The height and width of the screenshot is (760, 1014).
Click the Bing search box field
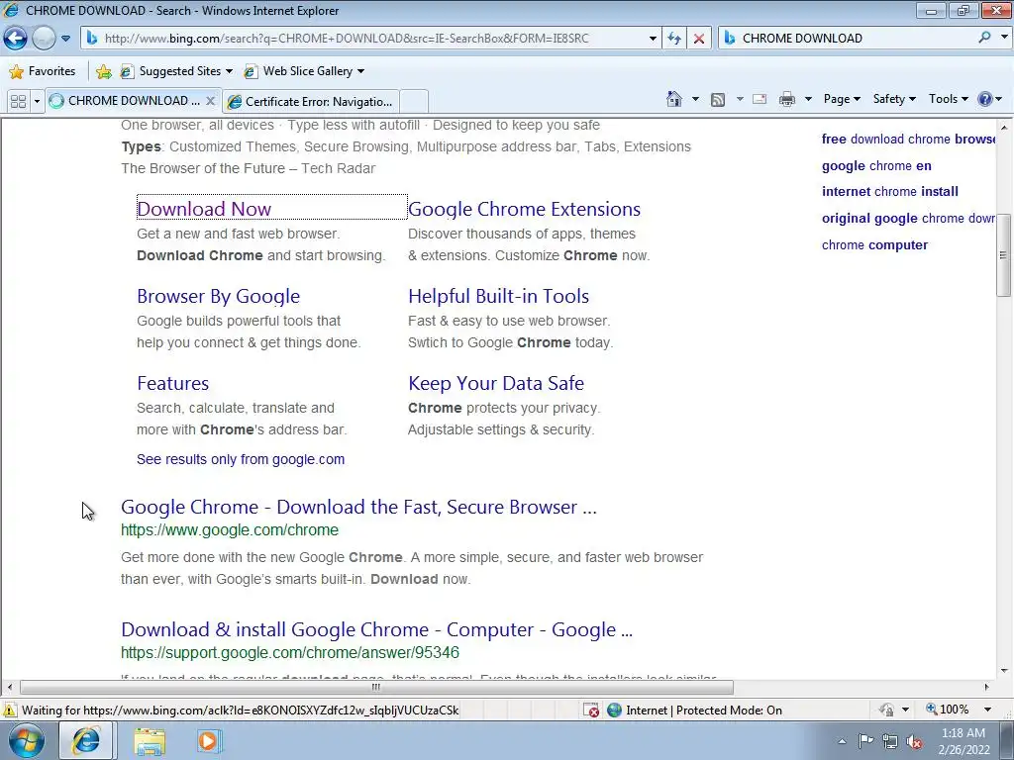click(x=848, y=39)
